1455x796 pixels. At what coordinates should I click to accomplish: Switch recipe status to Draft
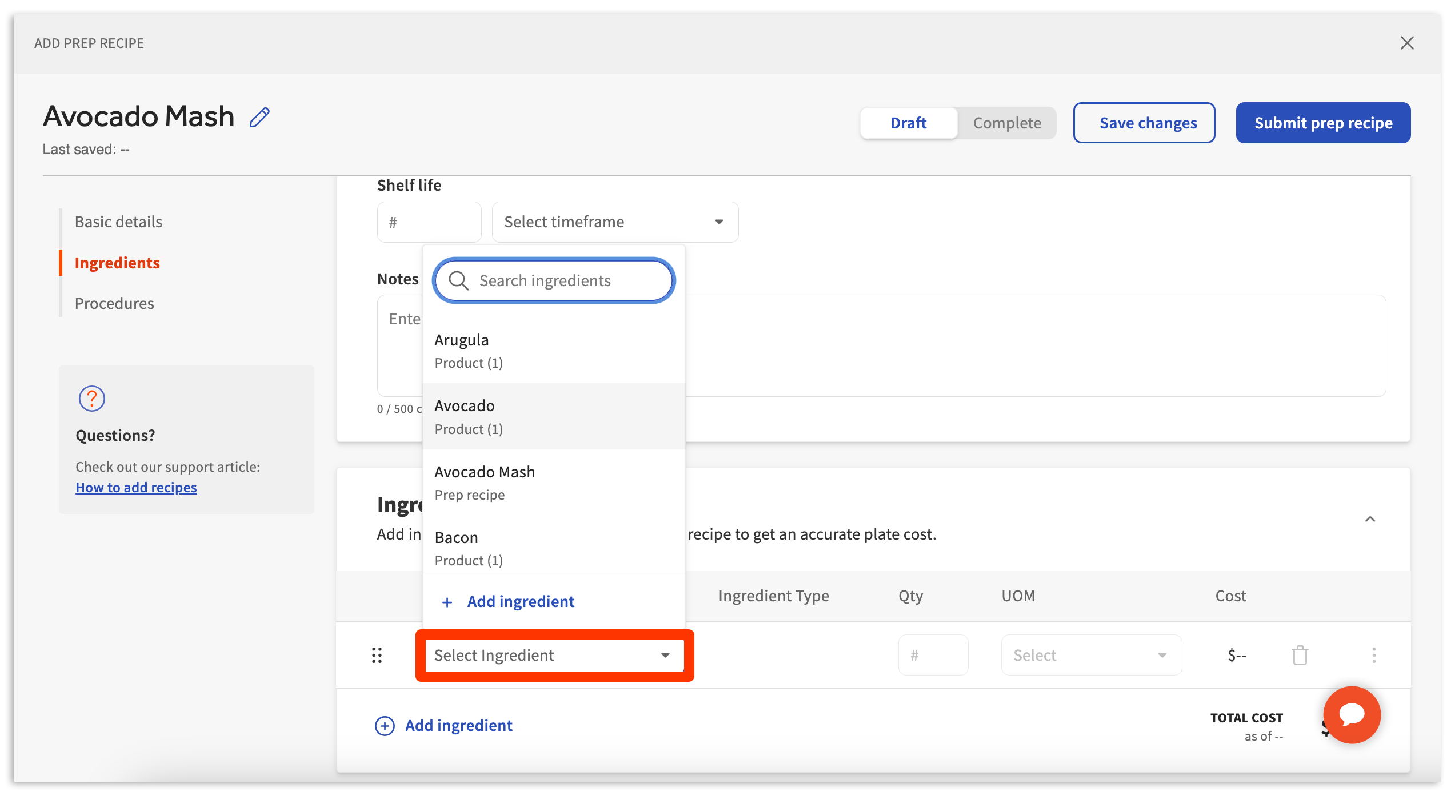(x=908, y=123)
